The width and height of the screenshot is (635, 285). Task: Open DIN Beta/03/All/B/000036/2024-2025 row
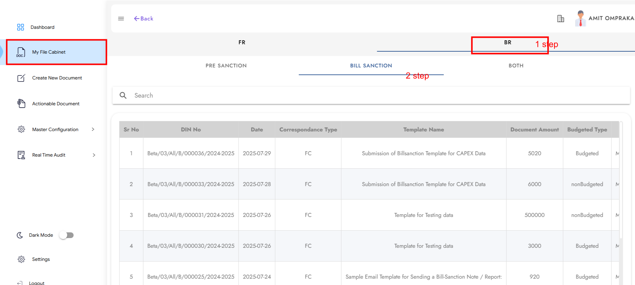click(191, 153)
